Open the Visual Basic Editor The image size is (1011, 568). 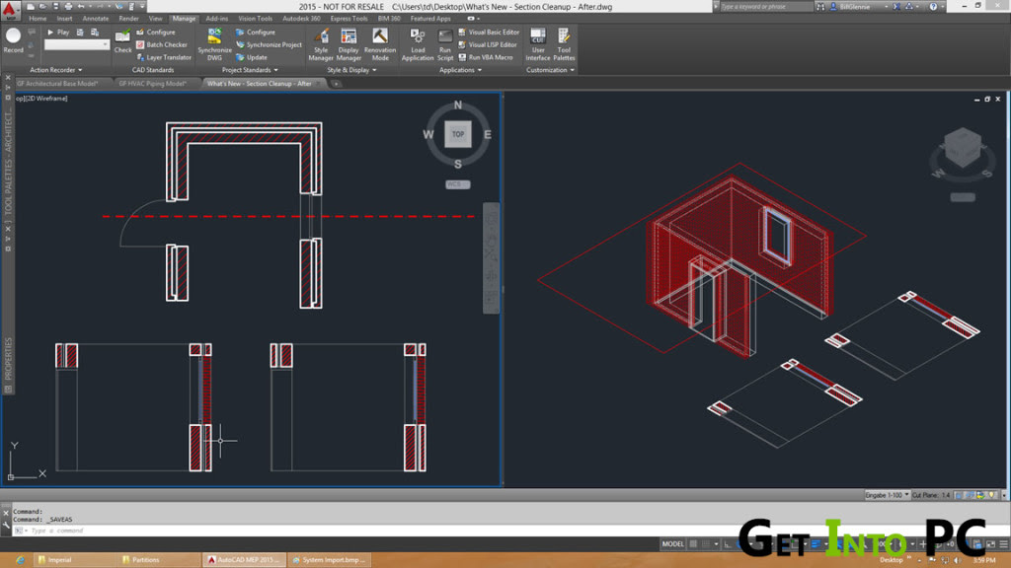488,33
